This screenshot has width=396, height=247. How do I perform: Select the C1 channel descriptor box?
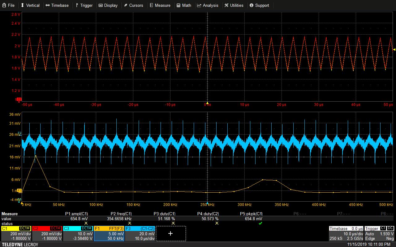[x=16, y=233]
